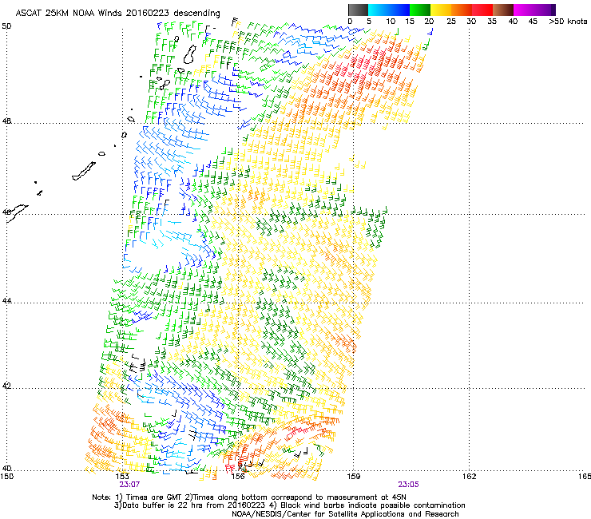Click the "0" label under the color bar
This screenshot has height=519, width=591.
pyautogui.click(x=350, y=22)
